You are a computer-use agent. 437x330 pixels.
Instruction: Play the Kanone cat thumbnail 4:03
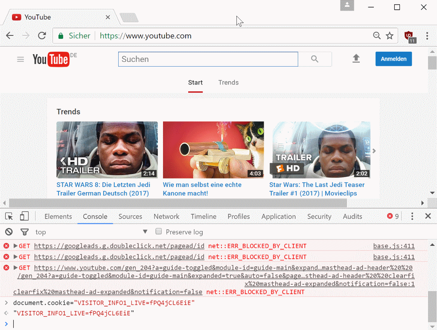[213, 150]
